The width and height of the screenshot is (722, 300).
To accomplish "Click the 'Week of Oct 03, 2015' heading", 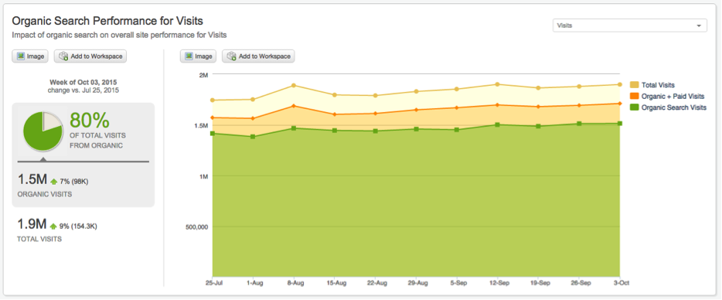I will [x=83, y=82].
